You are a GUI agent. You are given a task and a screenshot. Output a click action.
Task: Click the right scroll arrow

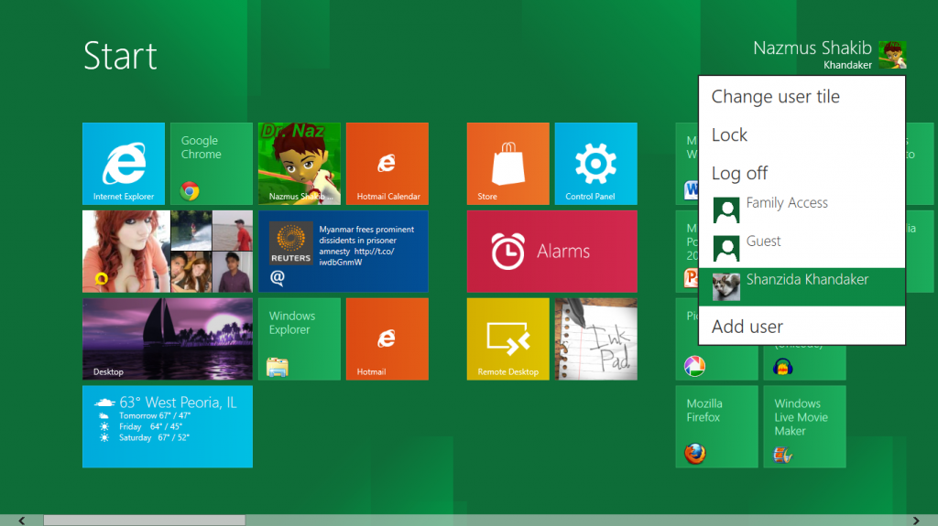(x=916, y=521)
